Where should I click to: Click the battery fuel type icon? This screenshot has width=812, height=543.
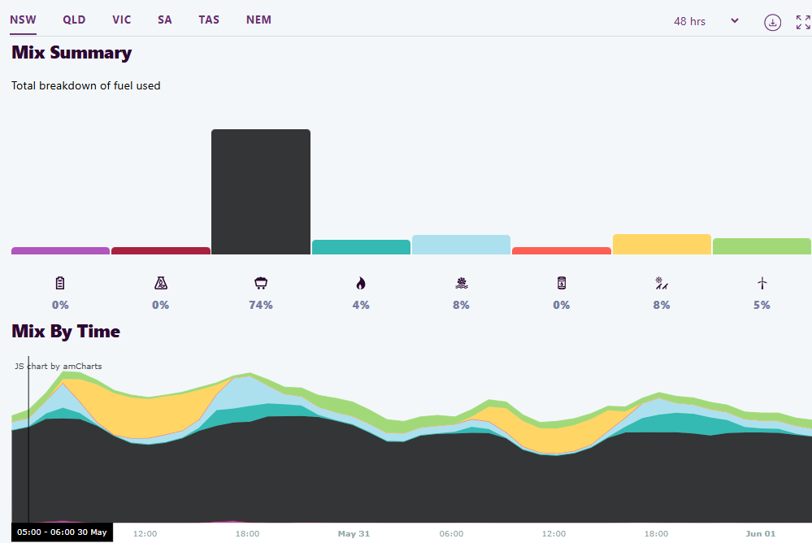pyautogui.click(x=59, y=283)
